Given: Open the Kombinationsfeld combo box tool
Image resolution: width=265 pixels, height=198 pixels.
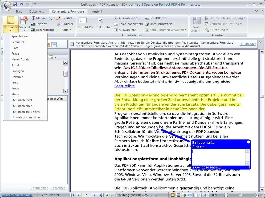Looking at the screenshot, I should (129, 24).
